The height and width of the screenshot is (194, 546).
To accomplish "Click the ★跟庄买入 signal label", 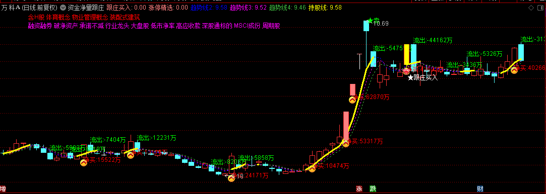I will point(422,78).
